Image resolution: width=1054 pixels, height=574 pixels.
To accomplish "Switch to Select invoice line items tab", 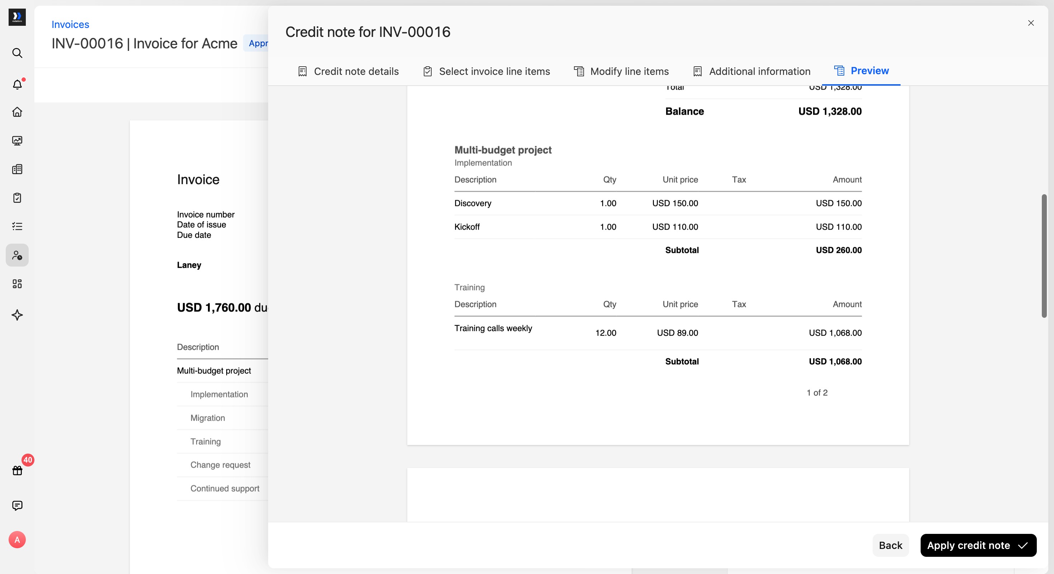I will (486, 71).
